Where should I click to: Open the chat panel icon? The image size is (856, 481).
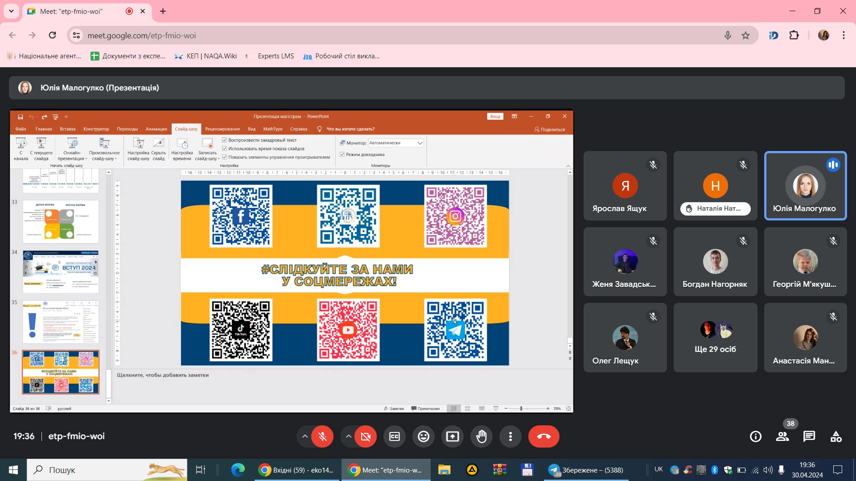click(809, 436)
